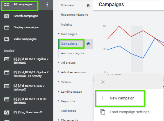Choose Load campaign settings

point(129,112)
